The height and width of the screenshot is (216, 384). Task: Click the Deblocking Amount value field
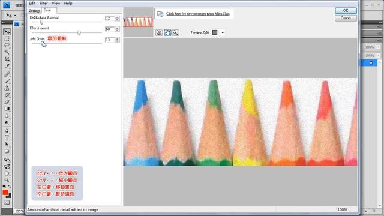click(109, 19)
